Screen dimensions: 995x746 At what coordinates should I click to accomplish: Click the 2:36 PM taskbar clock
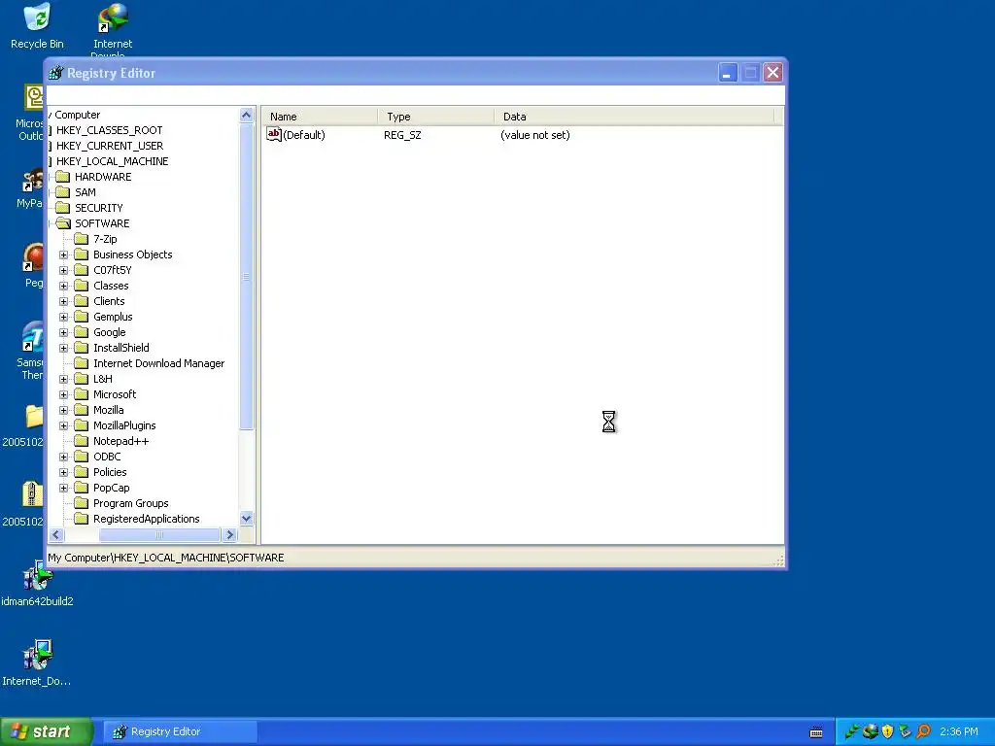(x=959, y=732)
